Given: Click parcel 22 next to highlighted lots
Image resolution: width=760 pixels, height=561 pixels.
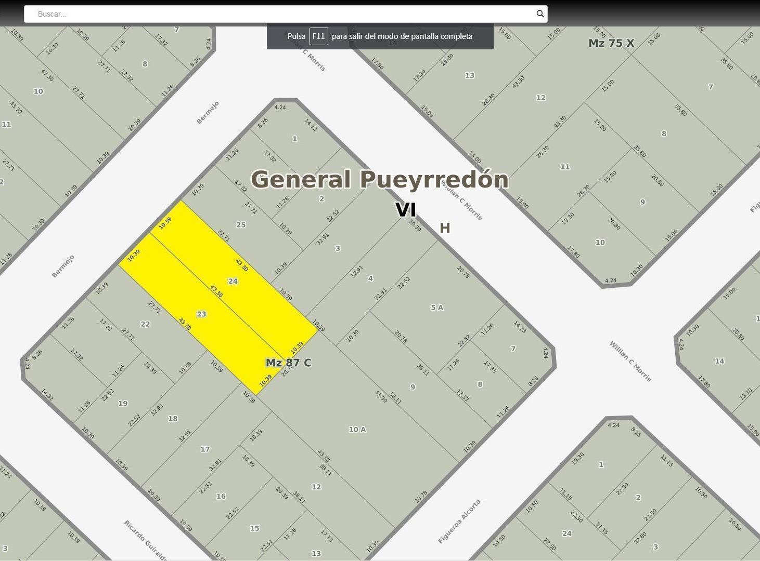Looking at the screenshot, I should click(145, 324).
